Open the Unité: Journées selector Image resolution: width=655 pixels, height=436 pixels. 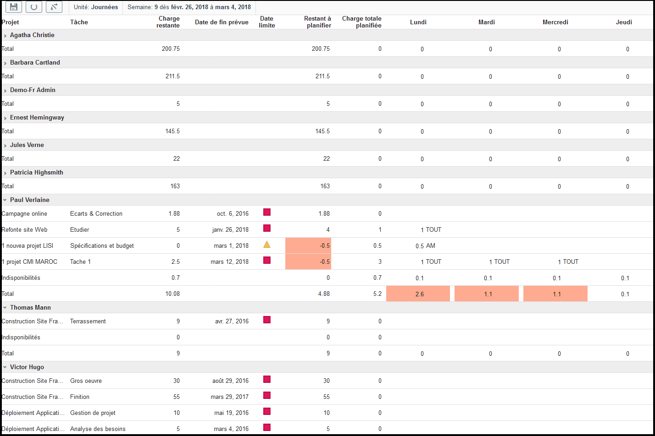[x=96, y=7]
